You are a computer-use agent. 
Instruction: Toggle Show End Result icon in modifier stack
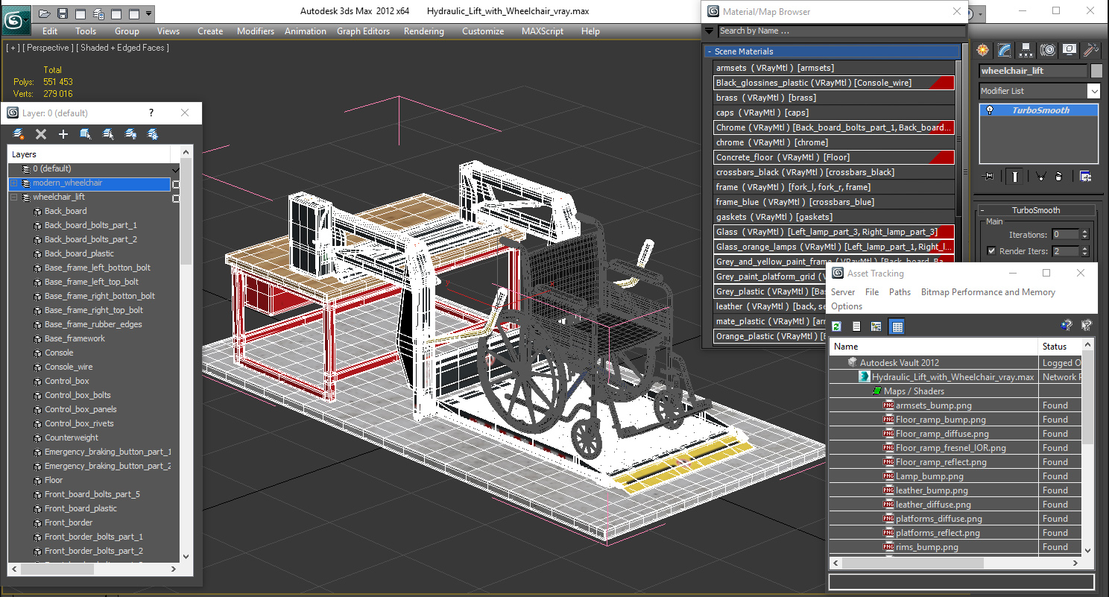1014,177
